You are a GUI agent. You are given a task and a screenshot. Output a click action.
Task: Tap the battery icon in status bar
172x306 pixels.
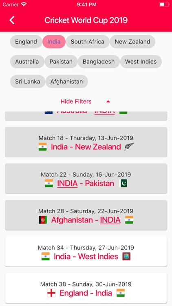(x=164, y=4)
